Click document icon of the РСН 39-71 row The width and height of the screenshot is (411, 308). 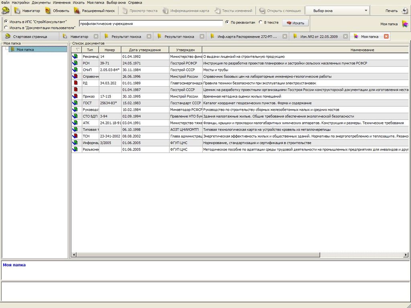click(x=75, y=63)
